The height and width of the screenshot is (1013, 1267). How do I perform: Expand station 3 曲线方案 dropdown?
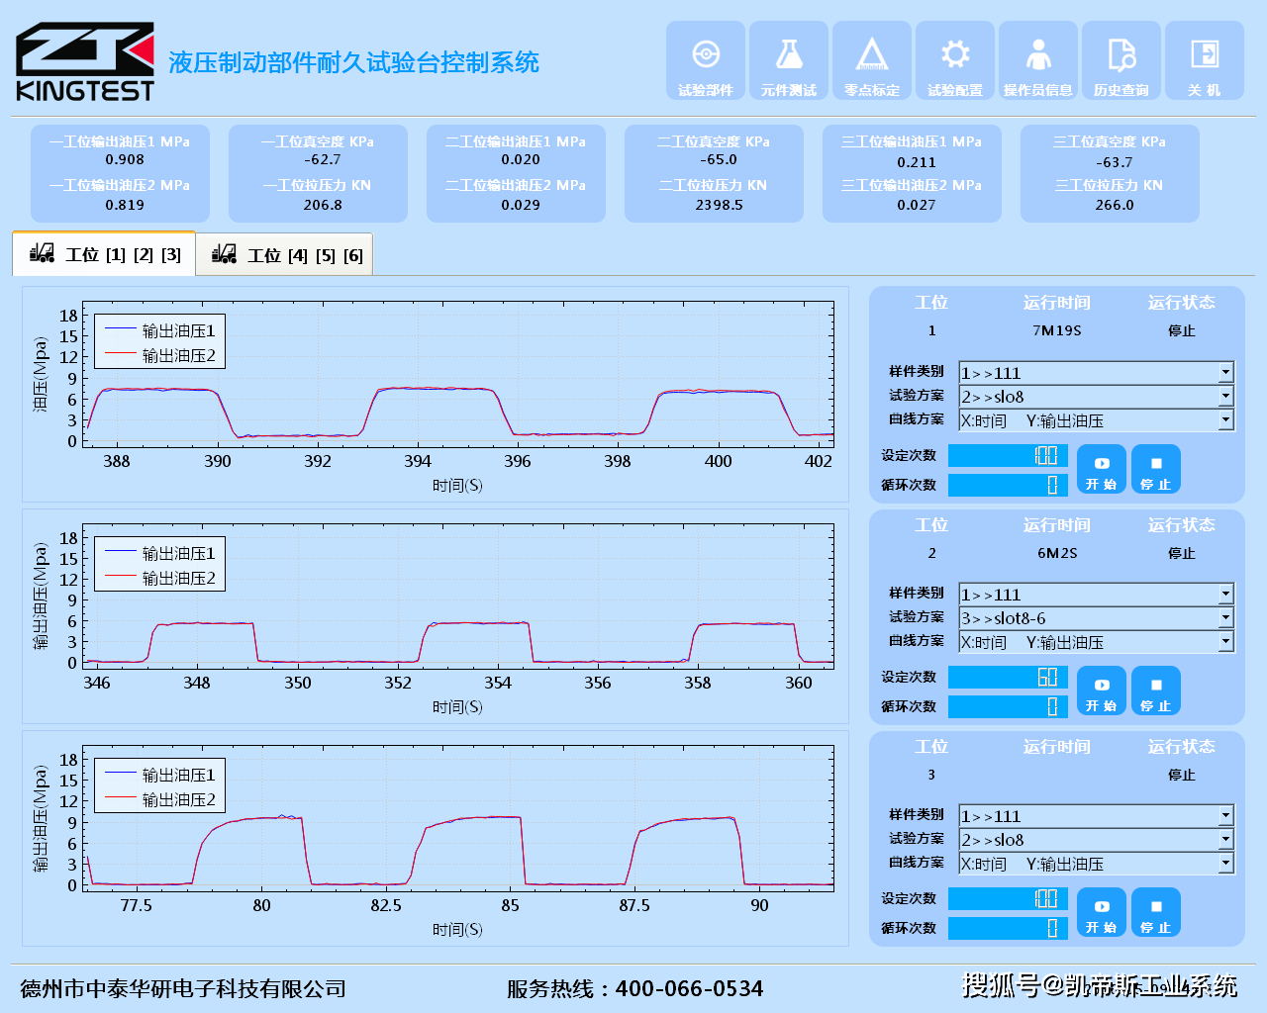pos(1225,864)
